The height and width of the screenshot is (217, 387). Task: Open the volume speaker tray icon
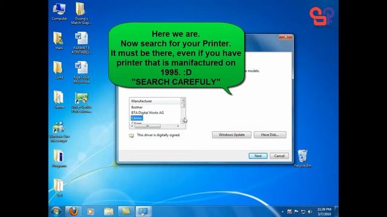pos(310,212)
